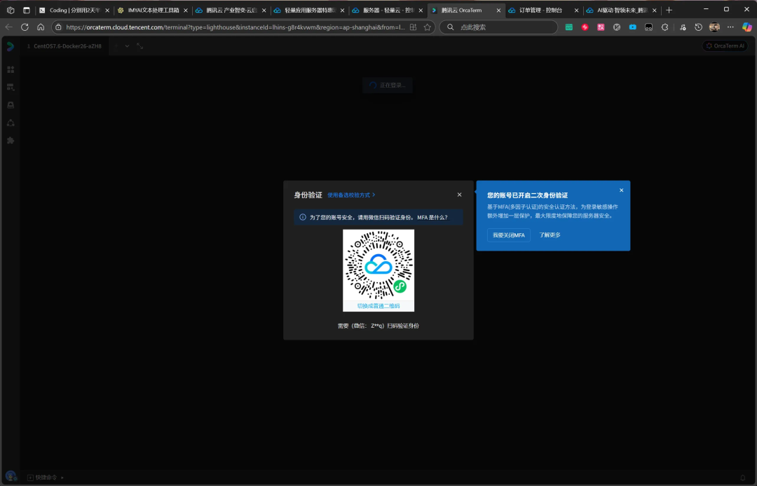
Task: Open the MFA 是什么? help link
Action: (x=432, y=218)
